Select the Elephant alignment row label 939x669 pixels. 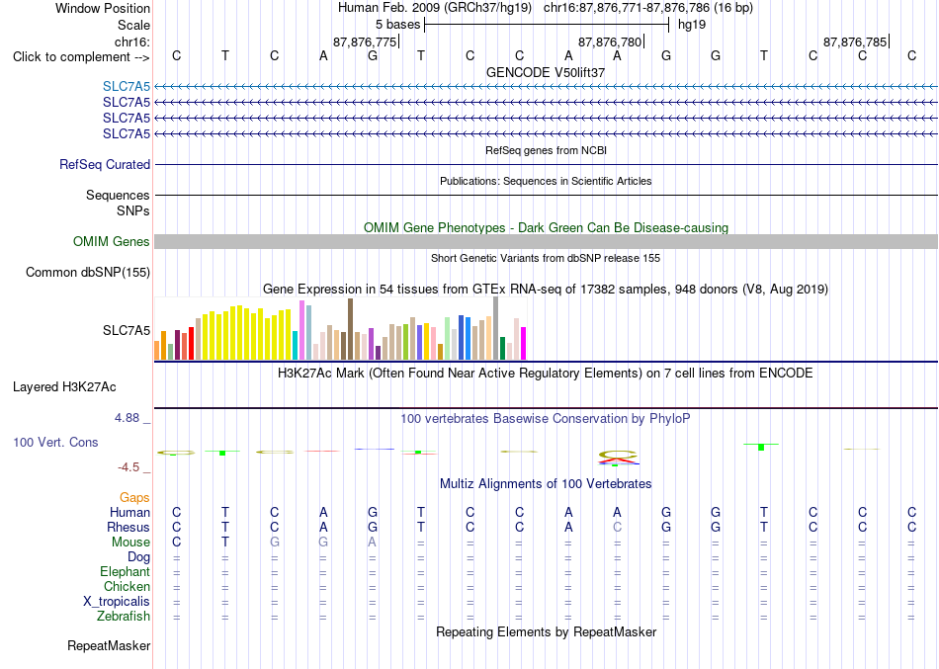pyautogui.click(x=126, y=572)
